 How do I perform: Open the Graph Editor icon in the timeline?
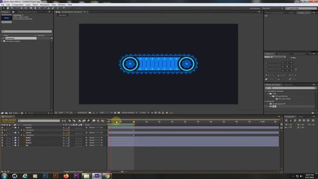coord(102,121)
